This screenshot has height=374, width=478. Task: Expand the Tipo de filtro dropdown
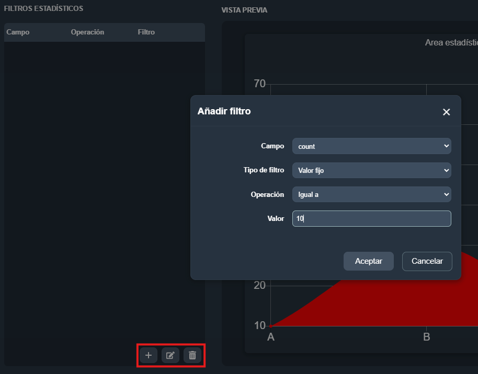point(371,170)
